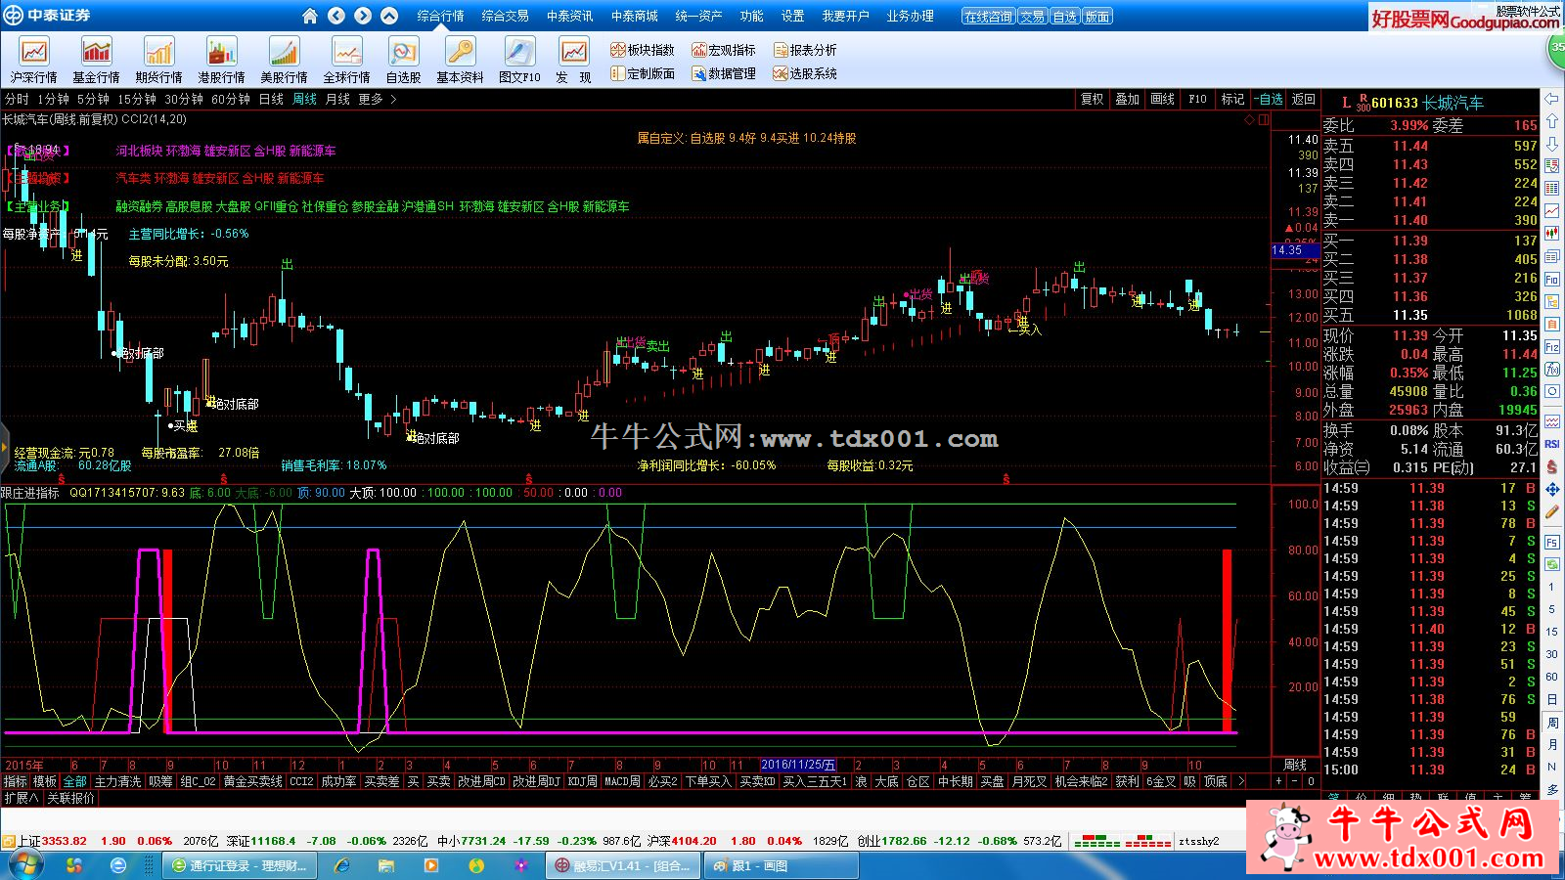Open 综合交易 menu
The height and width of the screenshot is (880, 1565).
(x=506, y=16)
